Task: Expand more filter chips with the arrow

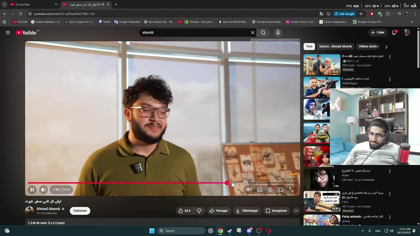Action: click(386, 47)
